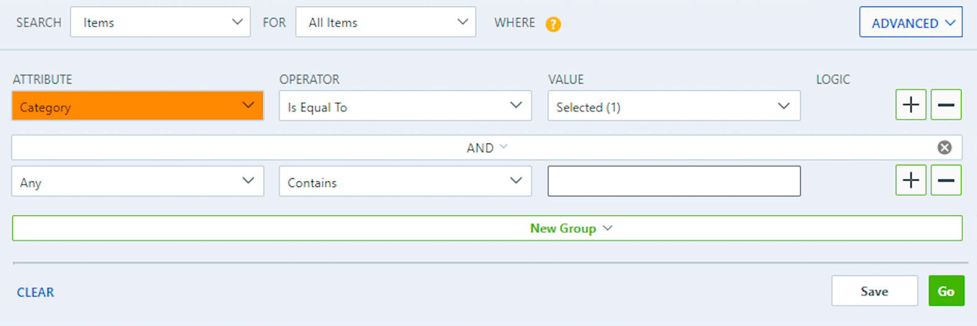Screen dimensions: 977x326
Task: Expand the New Group bar
Action: (487, 228)
